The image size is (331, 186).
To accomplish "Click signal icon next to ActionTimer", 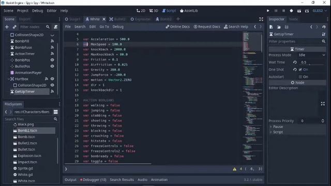I will tap(52, 54).
